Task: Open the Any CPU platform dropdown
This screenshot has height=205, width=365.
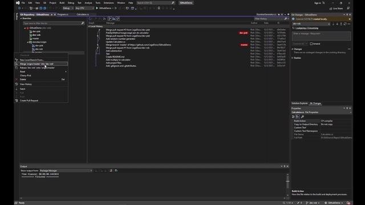Action: tap(84, 8)
